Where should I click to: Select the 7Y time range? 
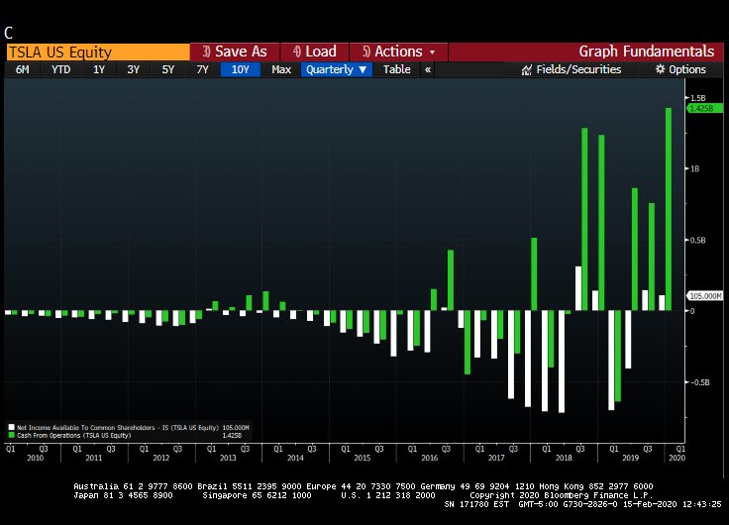coord(203,69)
